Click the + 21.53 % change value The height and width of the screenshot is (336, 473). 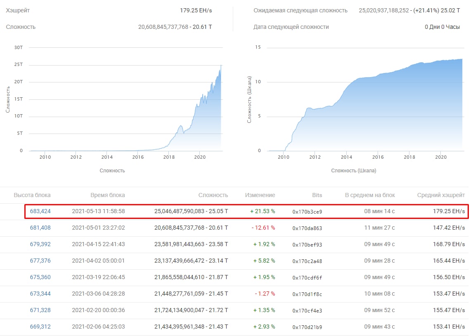(x=263, y=211)
